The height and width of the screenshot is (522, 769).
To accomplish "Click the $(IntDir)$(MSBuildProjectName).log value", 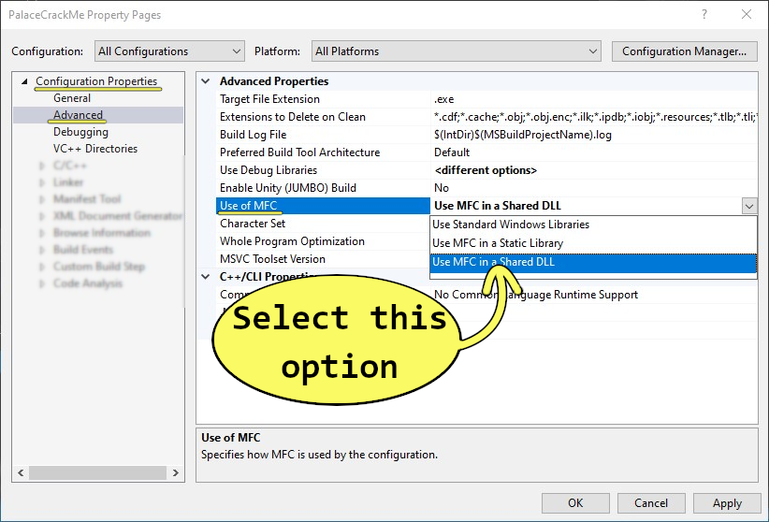I will (x=523, y=135).
